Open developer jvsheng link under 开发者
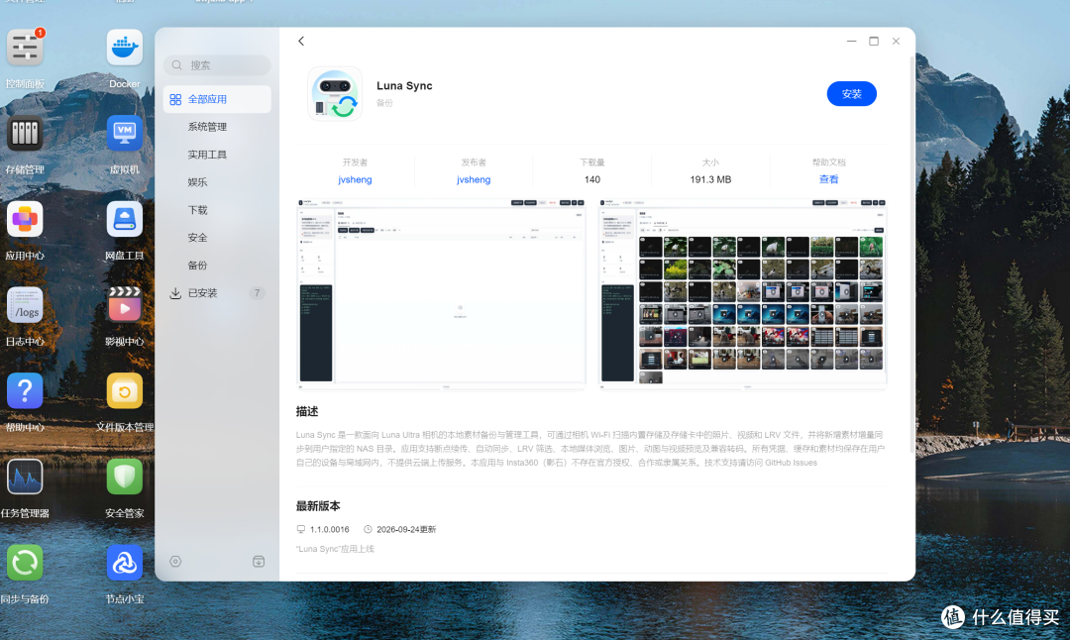1070x640 pixels. tap(355, 179)
